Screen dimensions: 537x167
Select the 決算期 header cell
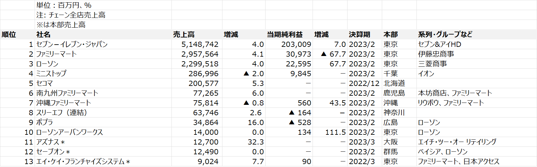point(359,35)
